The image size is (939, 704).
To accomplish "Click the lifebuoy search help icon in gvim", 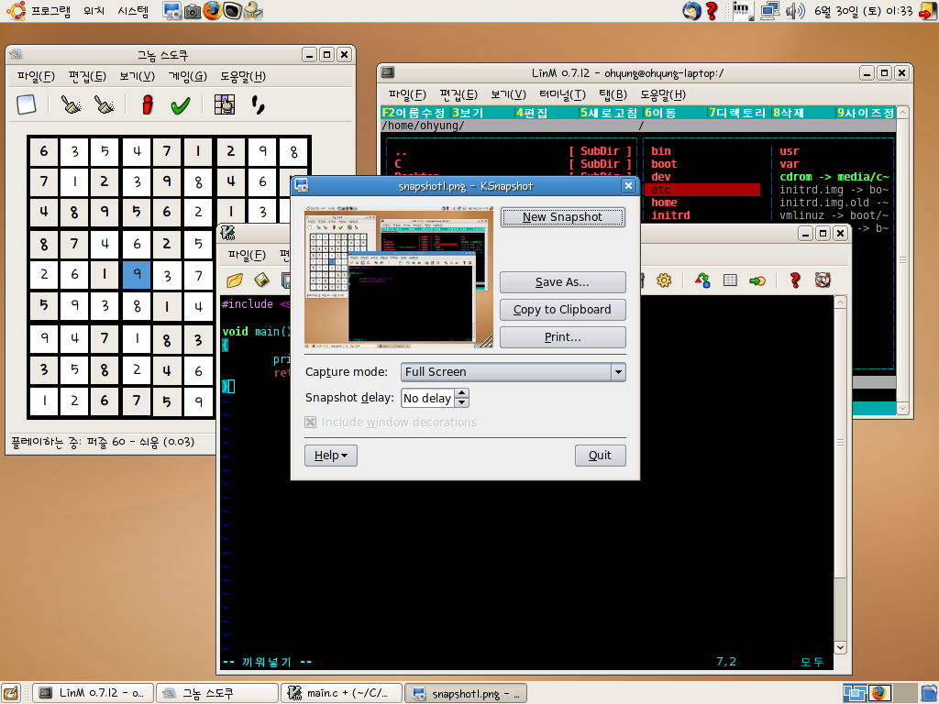I will [823, 280].
